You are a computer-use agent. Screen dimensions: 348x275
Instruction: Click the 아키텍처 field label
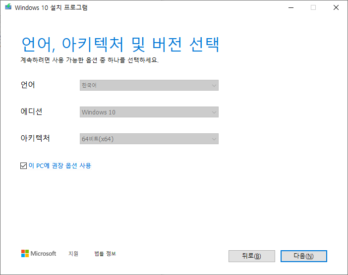35,138
